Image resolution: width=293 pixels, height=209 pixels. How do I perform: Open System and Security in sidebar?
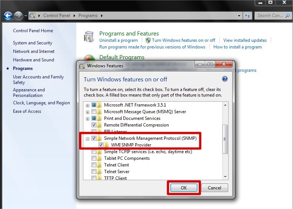pos(33,43)
